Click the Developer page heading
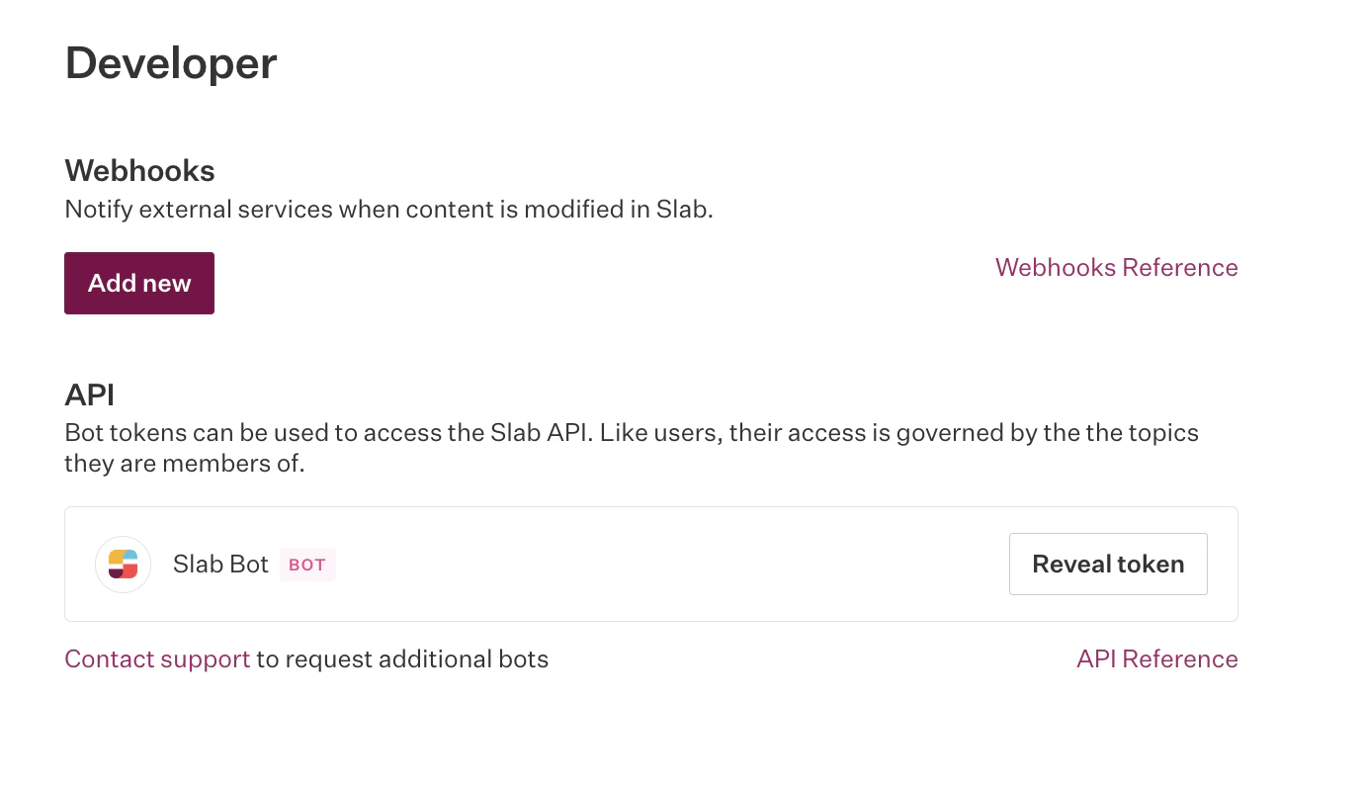This screenshot has height=785, width=1364. 170,62
